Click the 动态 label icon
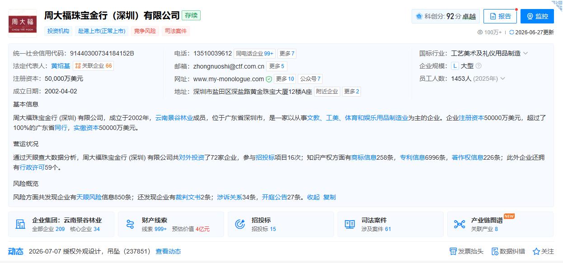This screenshot has height=263, width=563. tap(16, 251)
